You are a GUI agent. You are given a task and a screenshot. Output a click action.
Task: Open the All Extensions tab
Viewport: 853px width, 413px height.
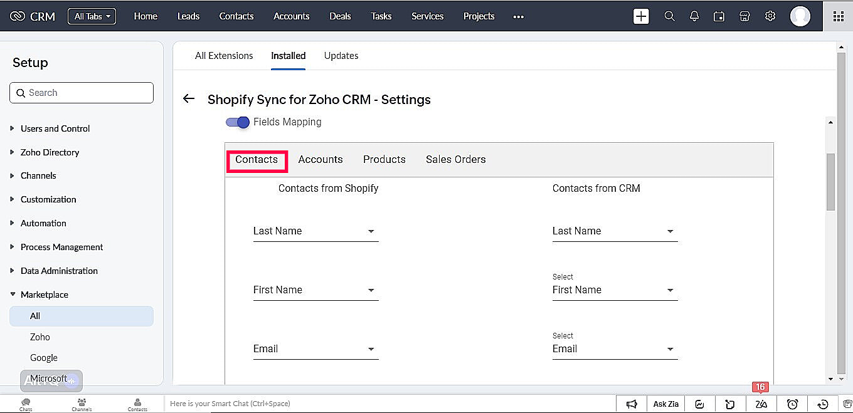[224, 56]
